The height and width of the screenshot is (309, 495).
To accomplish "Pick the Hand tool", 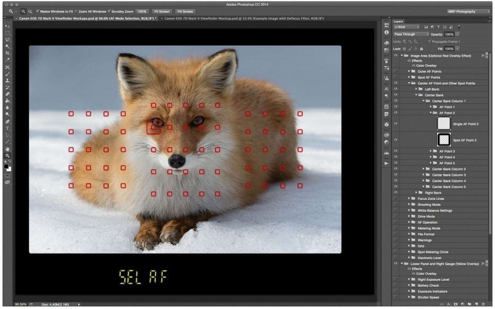I will click(8, 149).
